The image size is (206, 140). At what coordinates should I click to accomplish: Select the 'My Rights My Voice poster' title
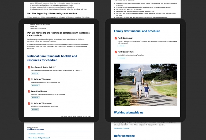tap(41, 79)
